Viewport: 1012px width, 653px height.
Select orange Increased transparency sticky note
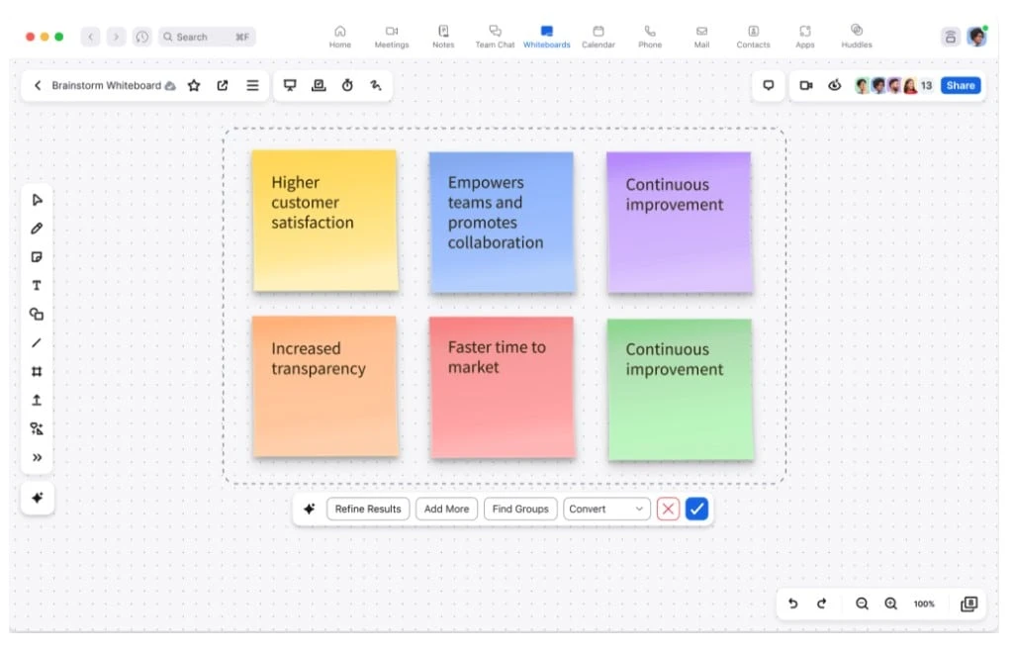(x=324, y=387)
